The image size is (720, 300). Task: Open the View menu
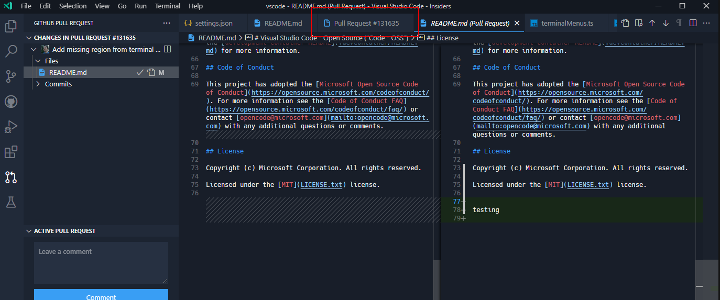pyautogui.click(x=102, y=6)
